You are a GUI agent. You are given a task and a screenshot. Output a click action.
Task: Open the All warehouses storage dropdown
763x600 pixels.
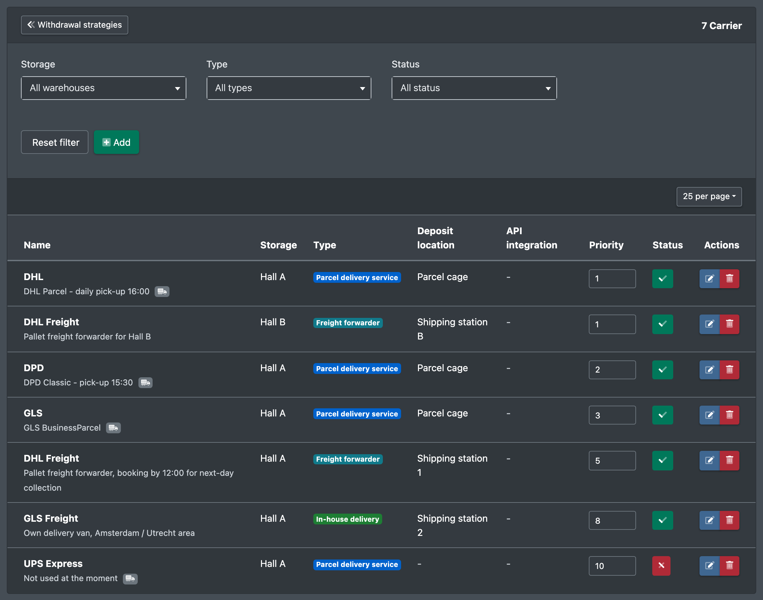click(104, 88)
